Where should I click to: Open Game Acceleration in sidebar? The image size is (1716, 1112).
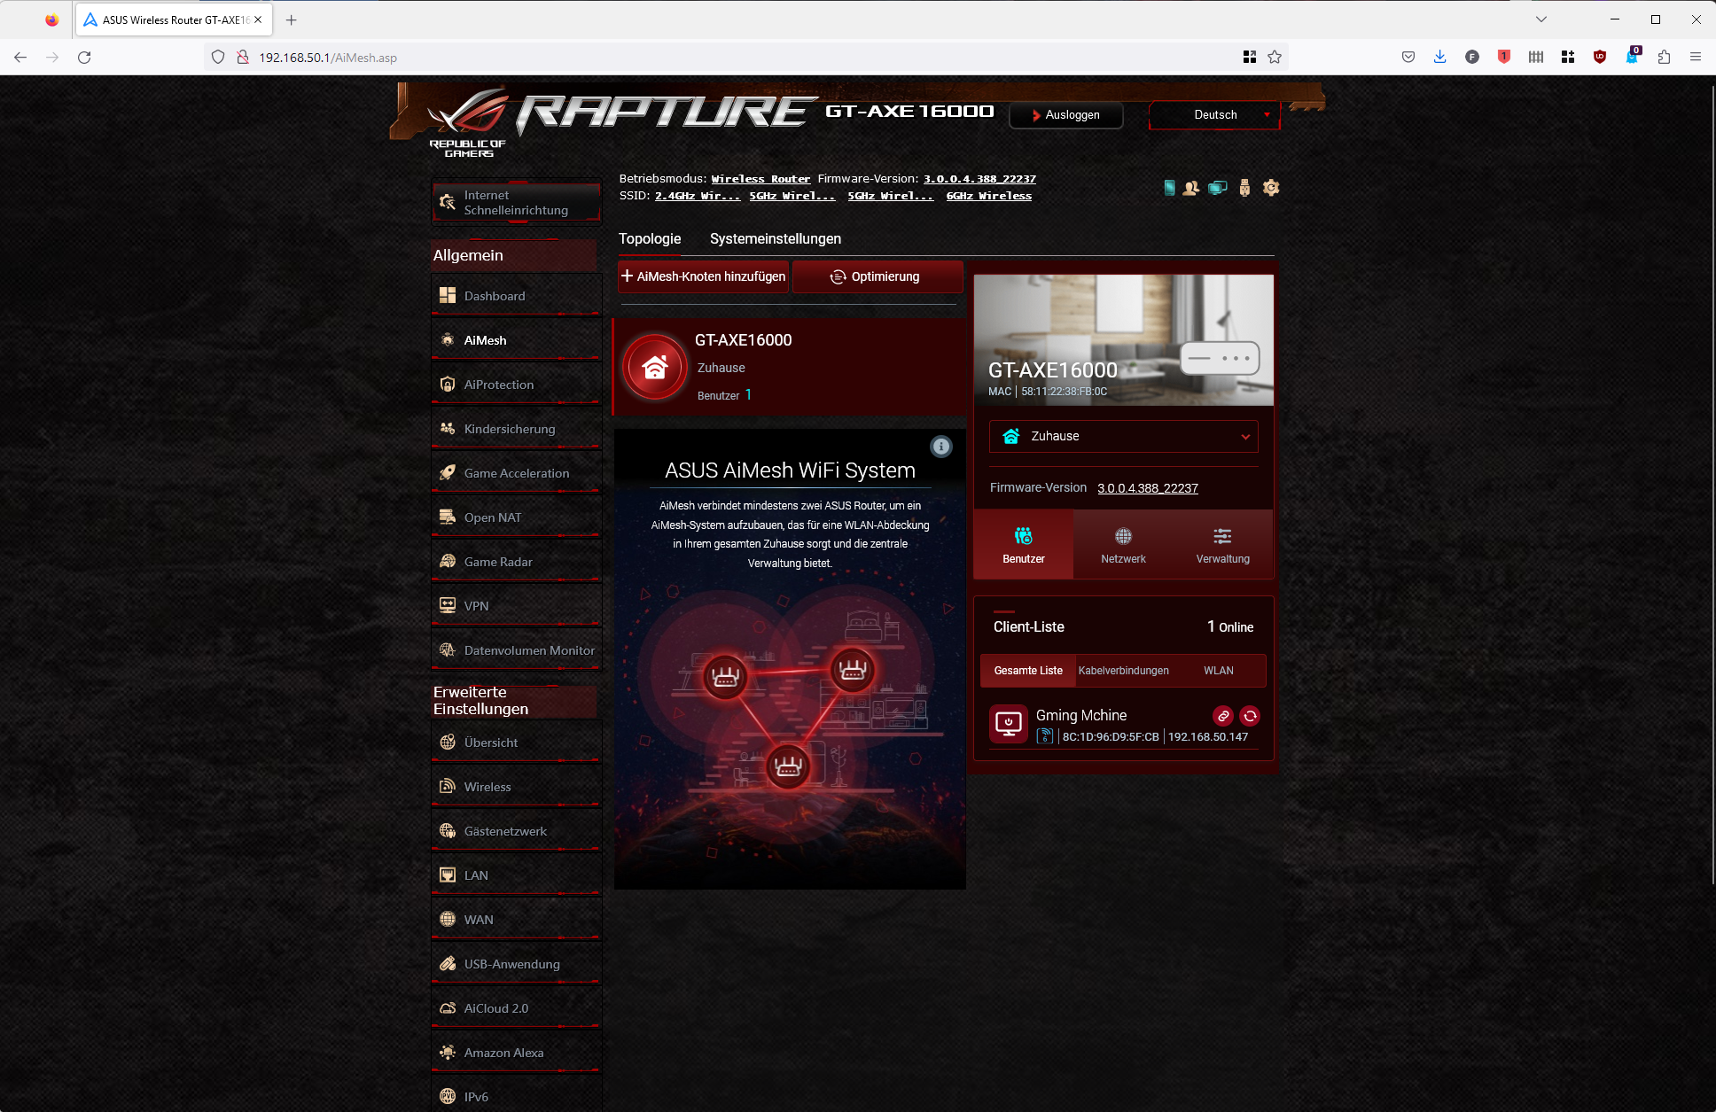(x=516, y=473)
